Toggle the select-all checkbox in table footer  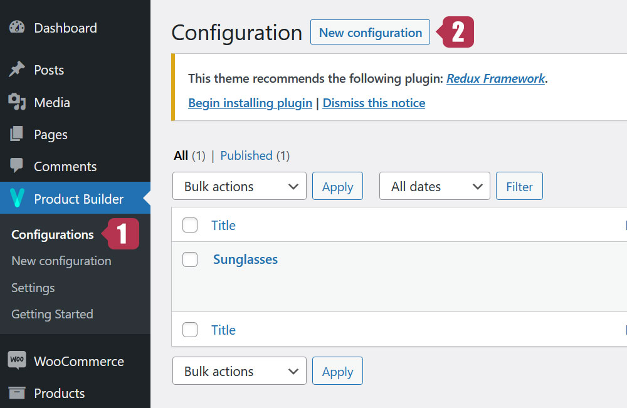190,330
